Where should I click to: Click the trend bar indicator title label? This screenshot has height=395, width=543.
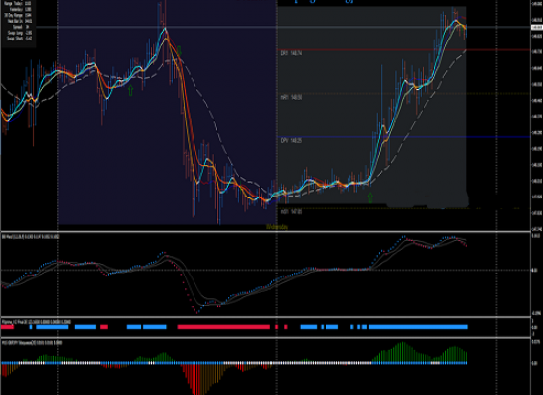pos(37,322)
